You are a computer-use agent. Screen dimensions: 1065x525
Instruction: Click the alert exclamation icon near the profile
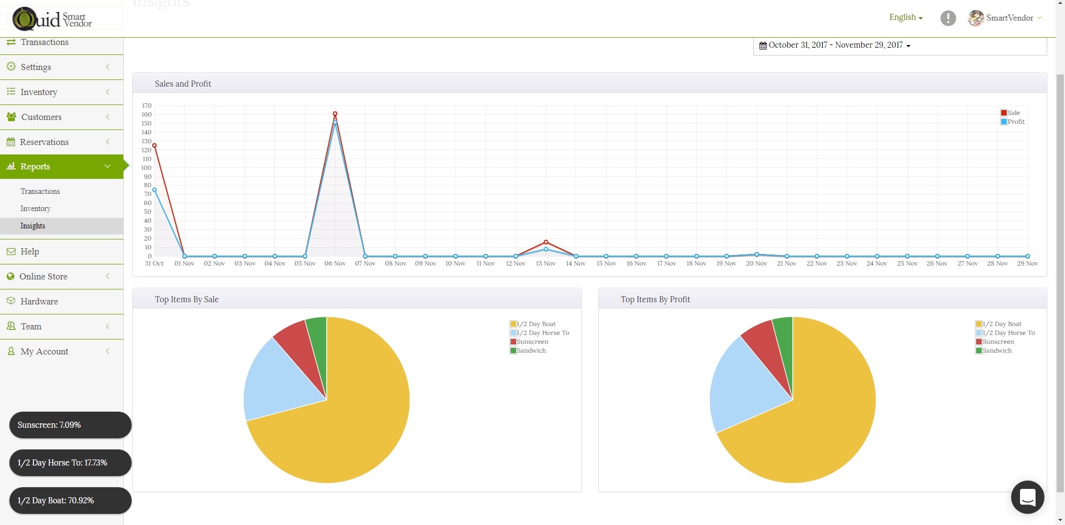[x=948, y=18]
